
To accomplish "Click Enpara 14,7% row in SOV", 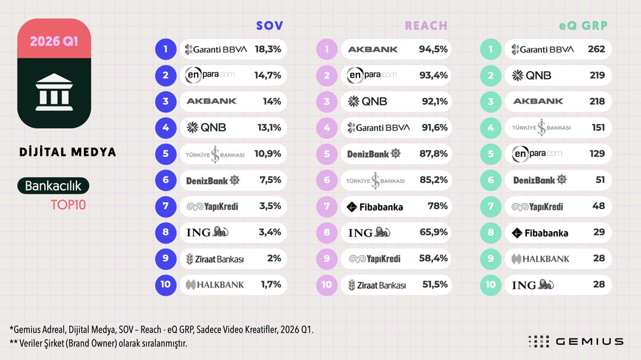I will point(233,75).
